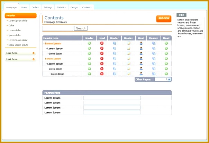Go to the Design tab
The width and height of the screenshot is (209, 143).
[x=74, y=7]
